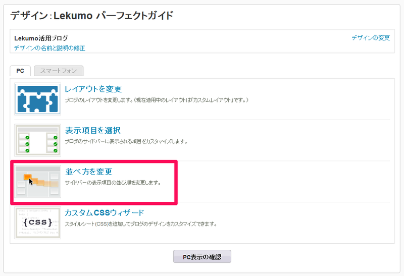Switch to the スマートフォン tab
This screenshot has height=276, width=404.
(59, 71)
